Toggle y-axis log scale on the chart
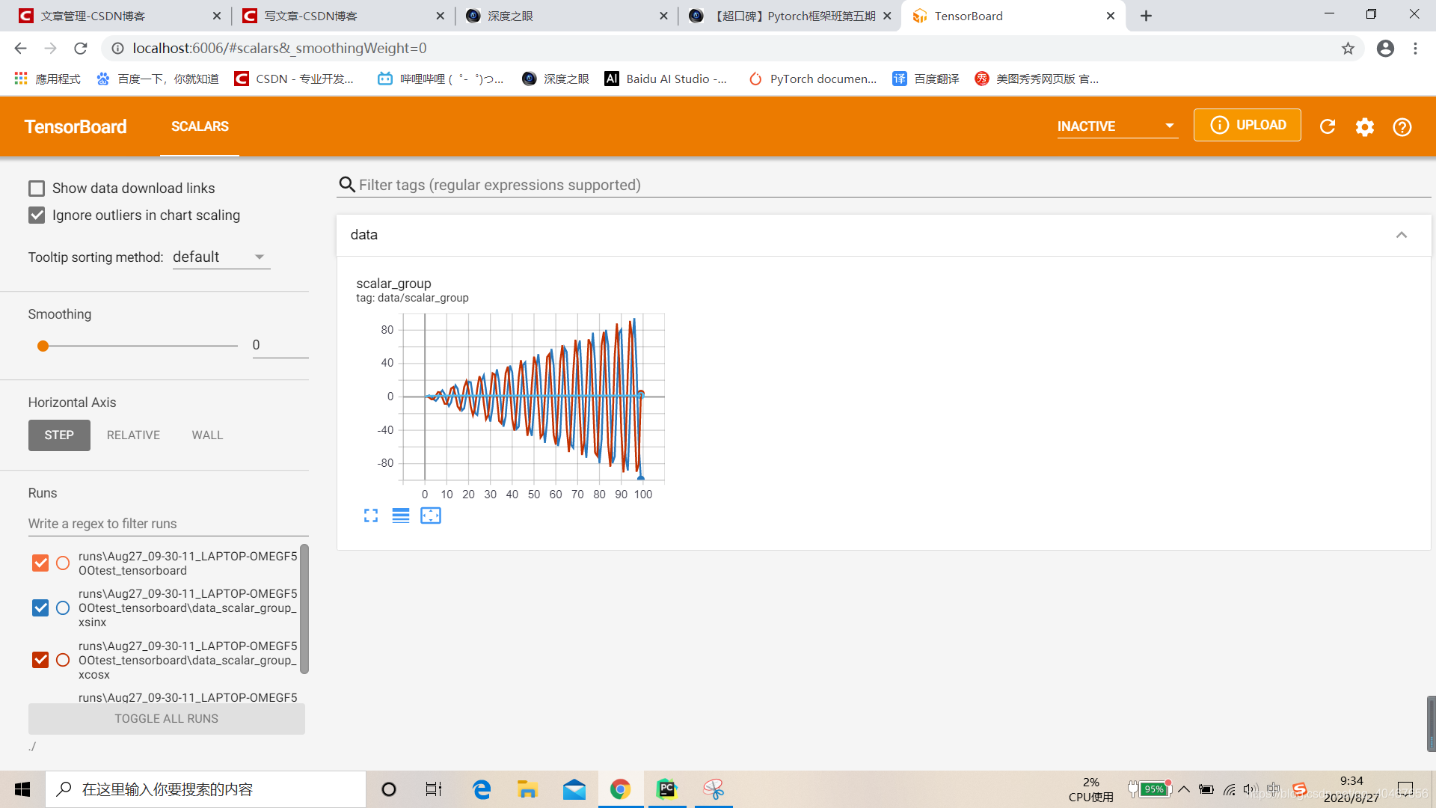 (401, 515)
